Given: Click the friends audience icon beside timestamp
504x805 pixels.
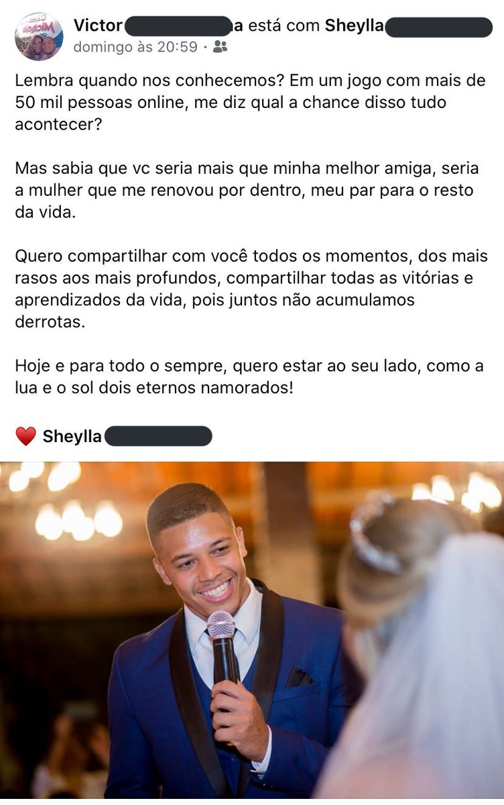Looking at the screenshot, I should [220, 47].
